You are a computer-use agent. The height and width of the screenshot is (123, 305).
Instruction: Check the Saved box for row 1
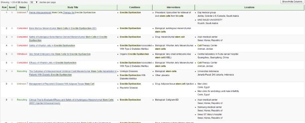(12, 12)
